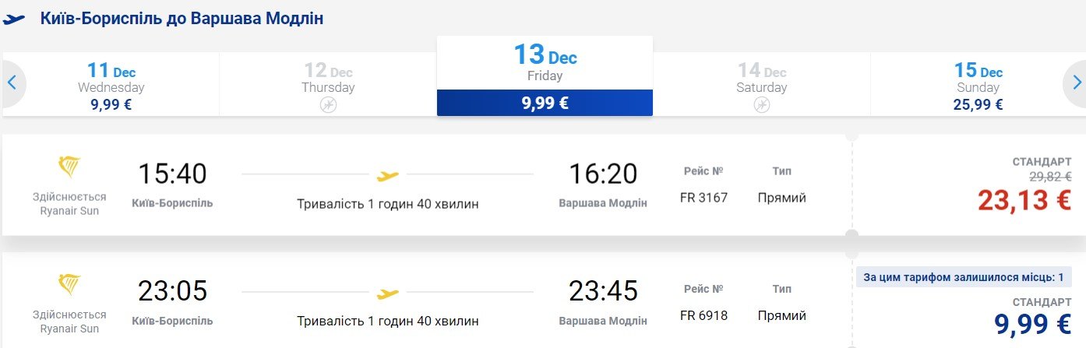This screenshot has height=348, width=1086.
Task: Click the Ryanair harp logo on 15:40 flight
Action: click(69, 167)
